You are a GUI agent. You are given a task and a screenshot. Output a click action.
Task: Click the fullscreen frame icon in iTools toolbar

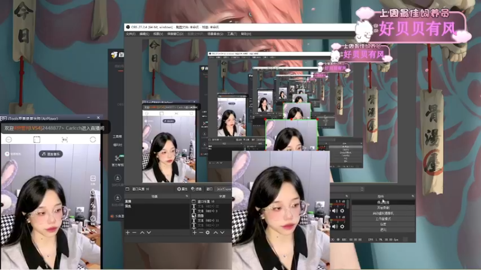[x=37, y=140]
